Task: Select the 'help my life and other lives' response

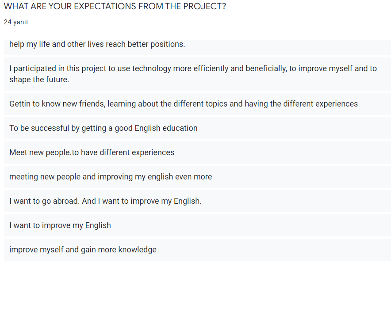Action: coord(97,44)
